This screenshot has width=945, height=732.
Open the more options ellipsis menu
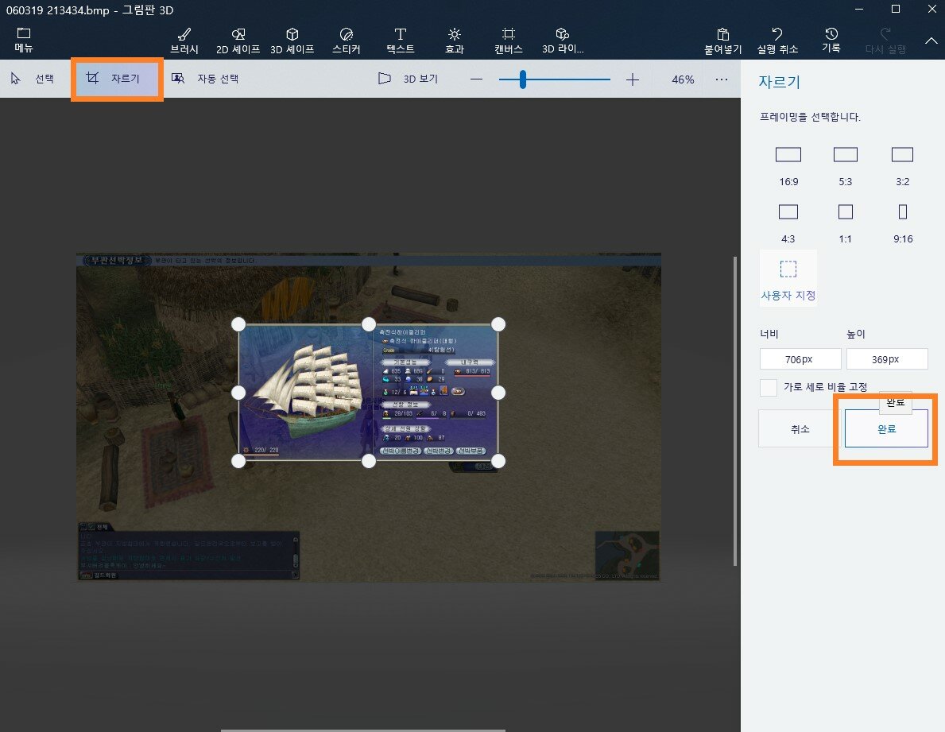[722, 79]
